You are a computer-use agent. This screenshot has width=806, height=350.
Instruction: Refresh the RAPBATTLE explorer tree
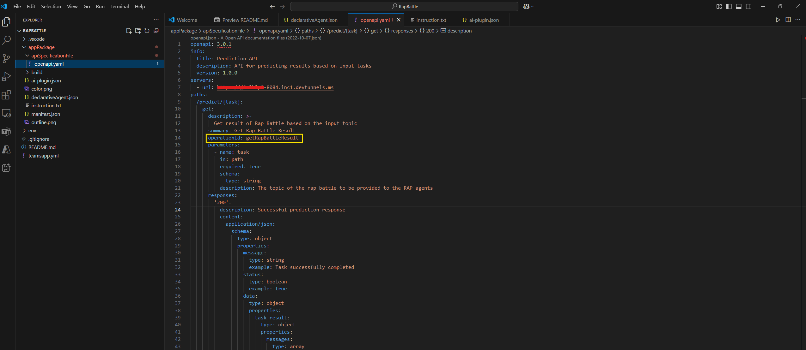147,31
